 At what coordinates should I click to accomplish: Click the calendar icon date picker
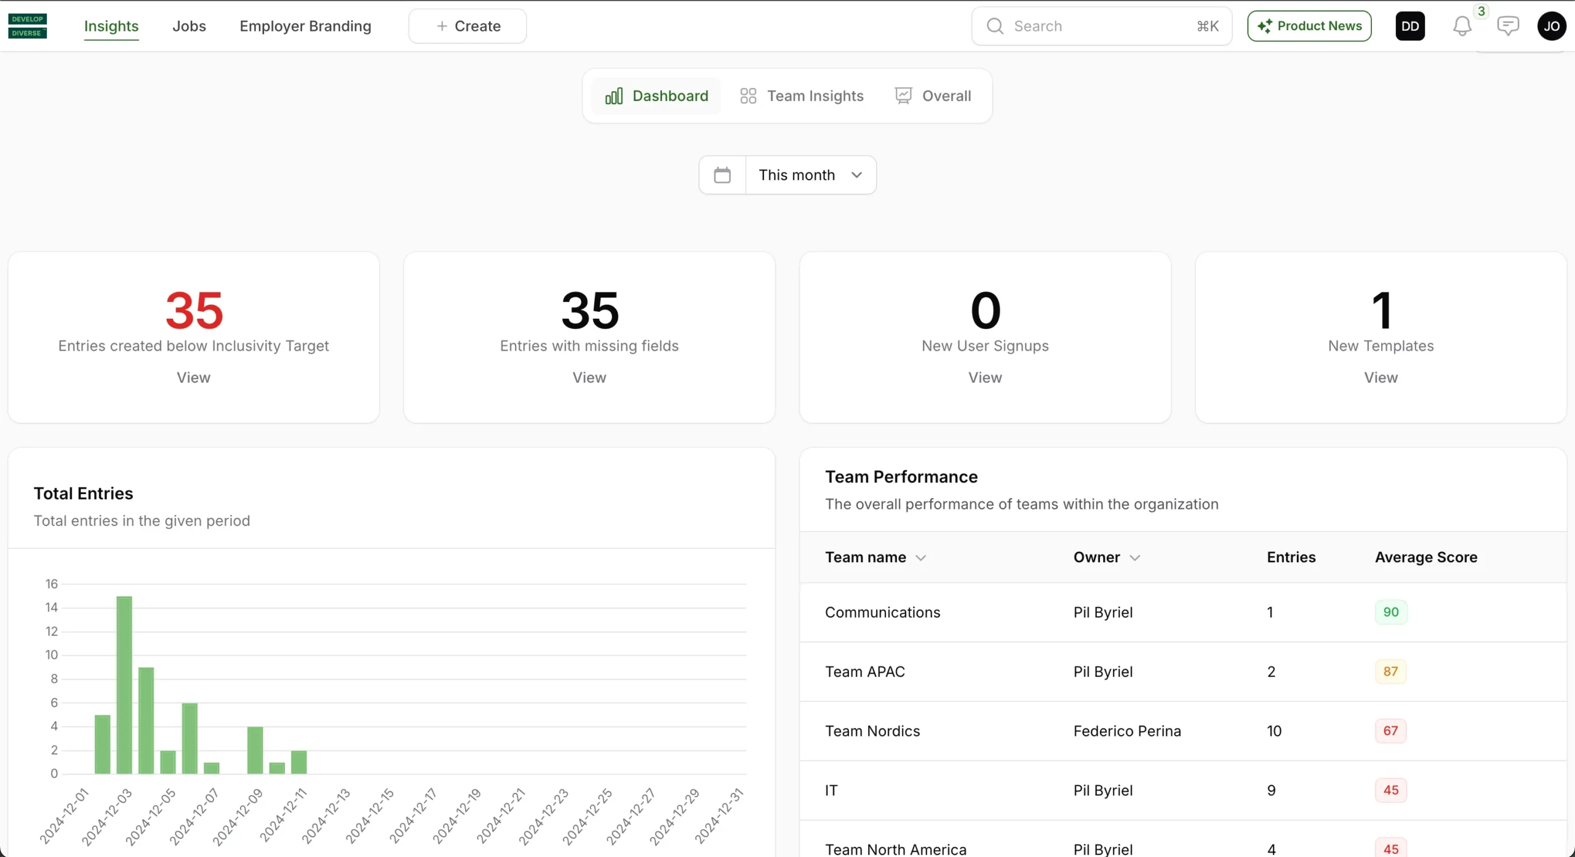(722, 175)
